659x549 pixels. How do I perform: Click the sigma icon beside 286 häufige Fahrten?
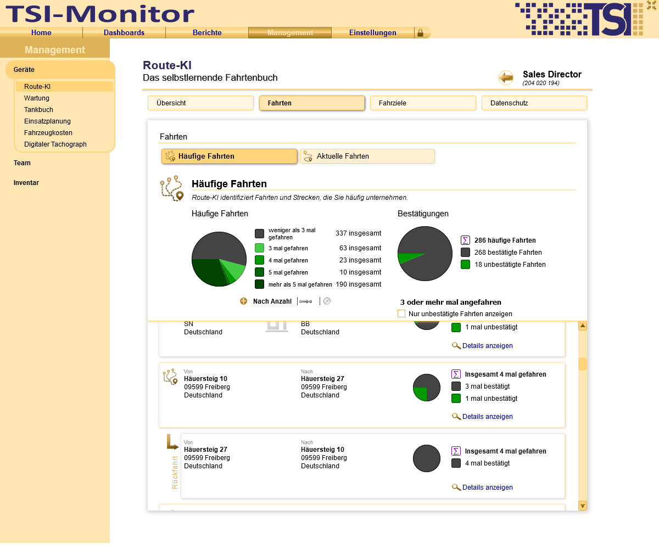465,240
